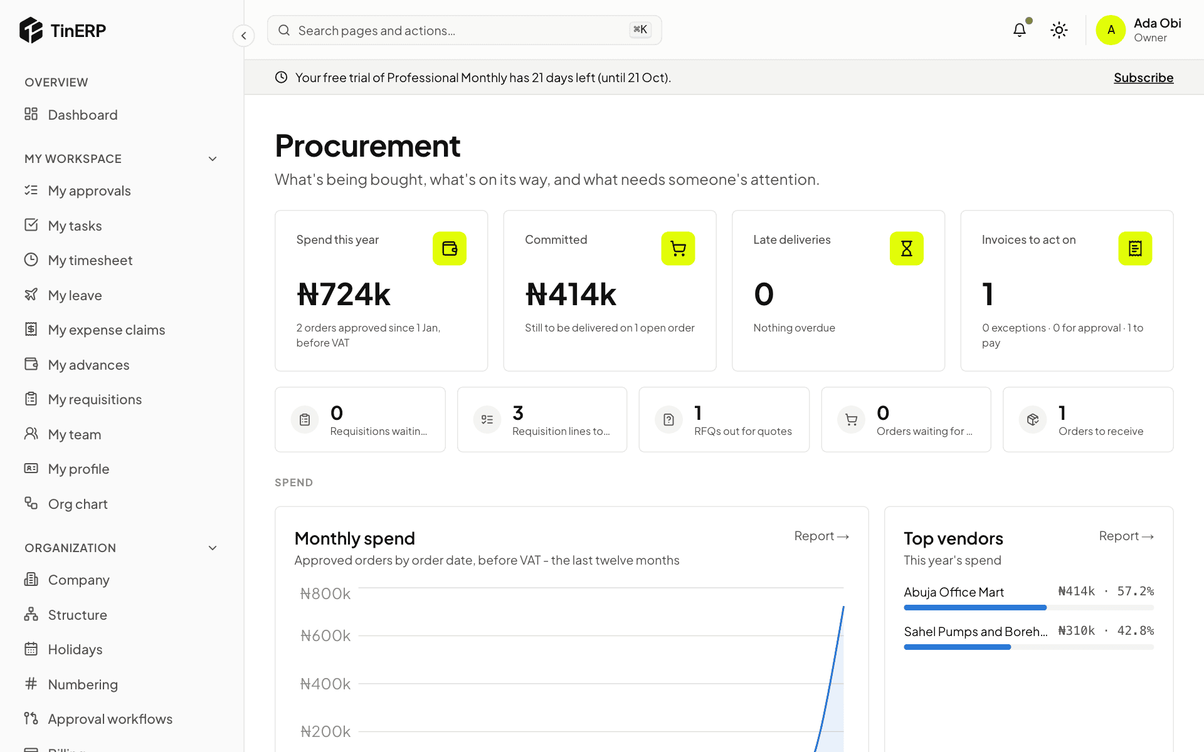Open My timesheet page
This screenshot has width=1204, height=752.
point(122,260)
